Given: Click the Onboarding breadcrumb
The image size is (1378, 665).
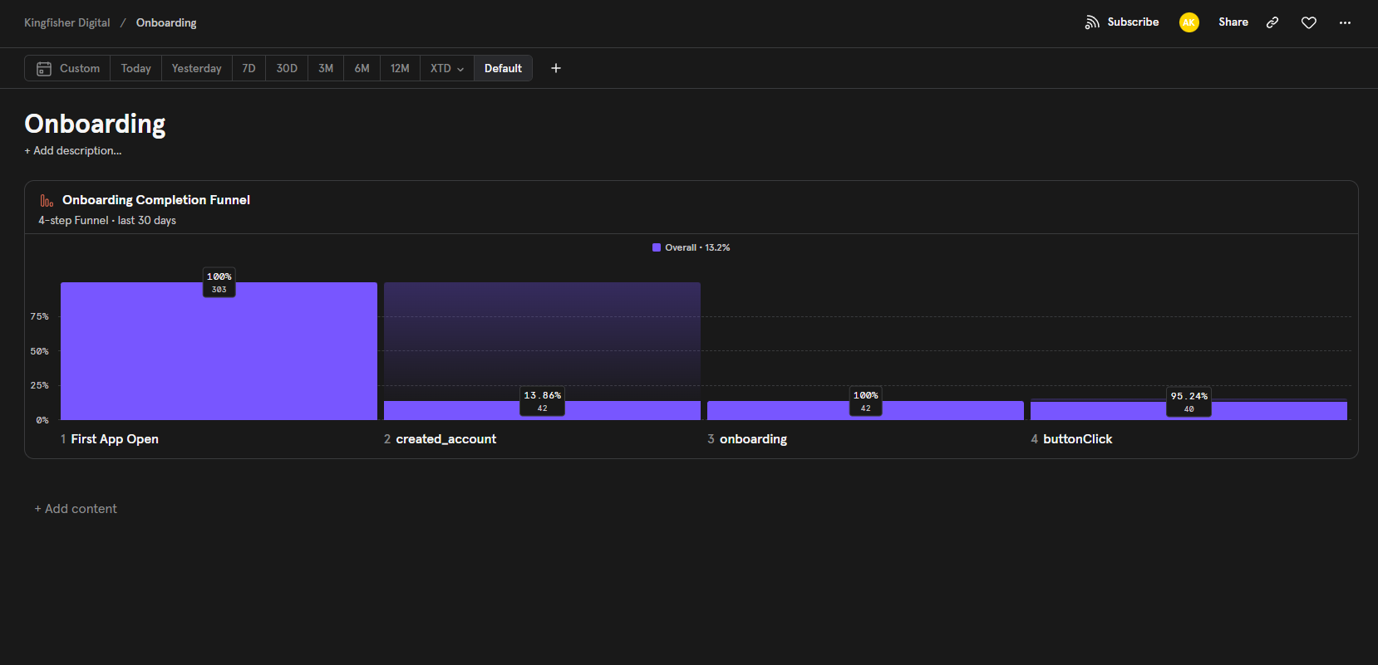Looking at the screenshot, I should [166, 22].
